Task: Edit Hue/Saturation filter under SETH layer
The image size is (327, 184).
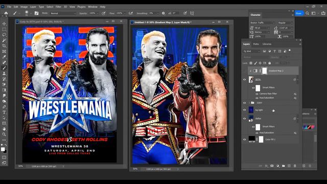Action: (267, 98)
